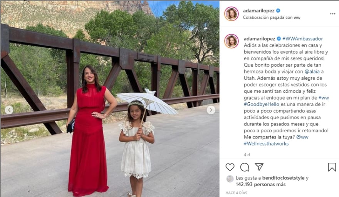339x197 pixels.
Task: Share the post via paper plane icon
Action: click(x=259, y=167)
